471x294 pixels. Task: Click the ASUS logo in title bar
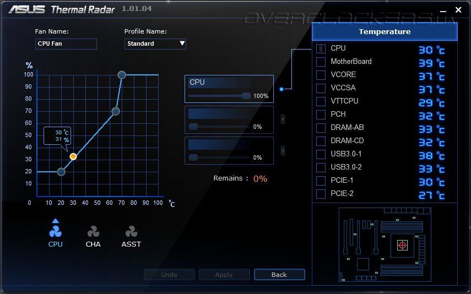pos(27,9)
